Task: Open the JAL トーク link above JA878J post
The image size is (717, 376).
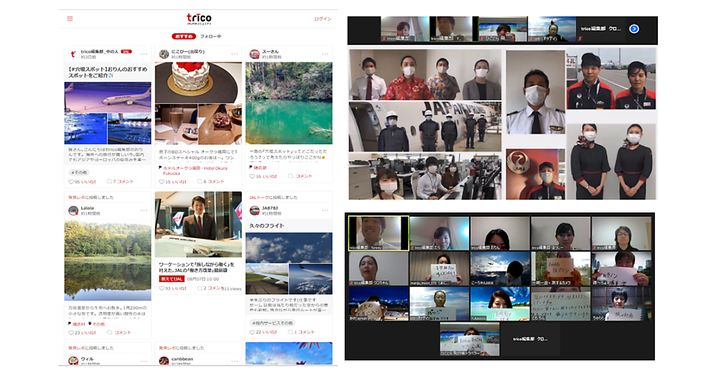Action: click(x=260, y=197)
